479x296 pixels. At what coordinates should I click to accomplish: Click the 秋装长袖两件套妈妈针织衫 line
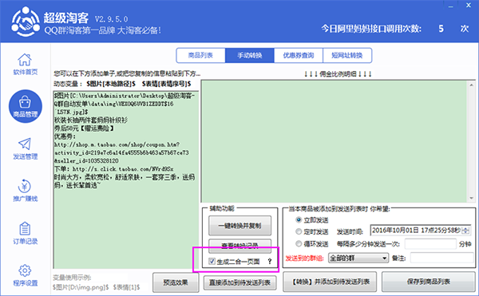coord(91,120)
